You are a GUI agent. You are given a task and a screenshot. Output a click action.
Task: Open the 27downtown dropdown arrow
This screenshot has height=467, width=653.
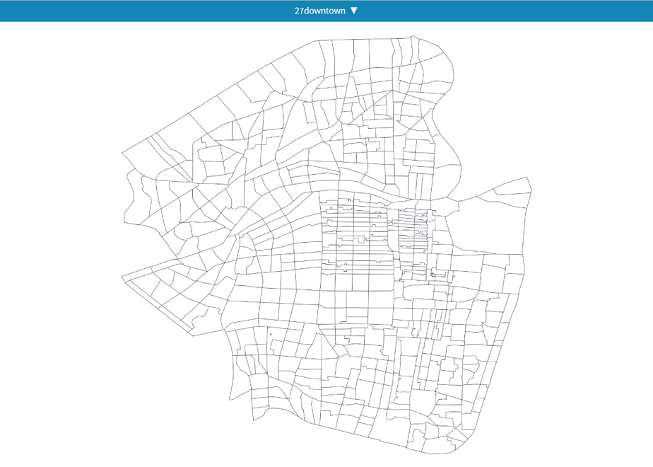pyautogui.click(x=353, y=11)
